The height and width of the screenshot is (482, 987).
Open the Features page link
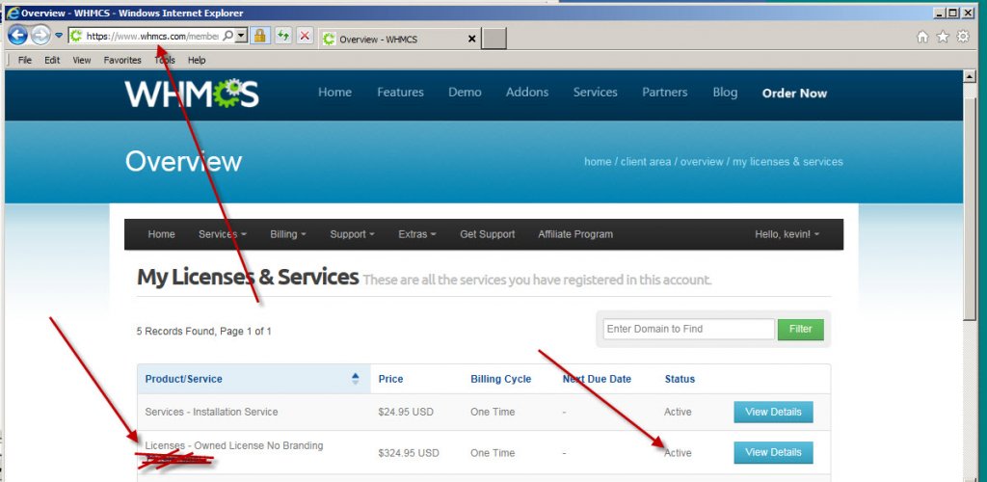point(400,93)
